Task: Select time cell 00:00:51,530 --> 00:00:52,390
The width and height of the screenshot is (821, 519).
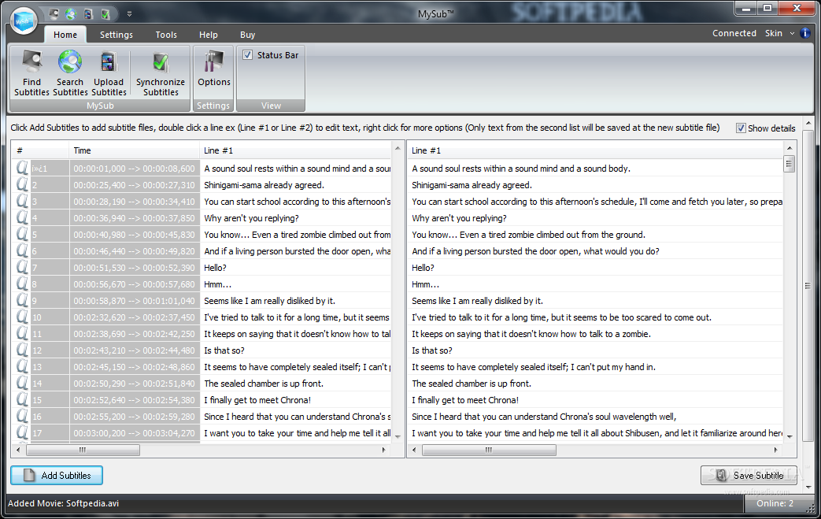Action: [x=134, y=268]
